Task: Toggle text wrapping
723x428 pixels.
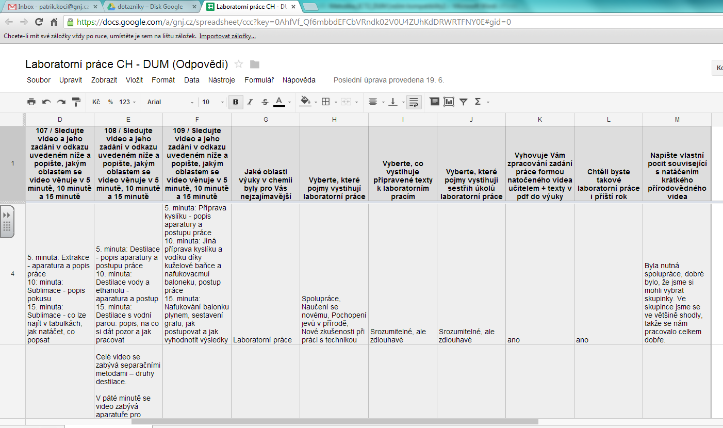Action: pos(413,102)
